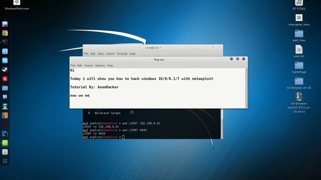Maximize the tut.txt editor window

tap(237, 59)
